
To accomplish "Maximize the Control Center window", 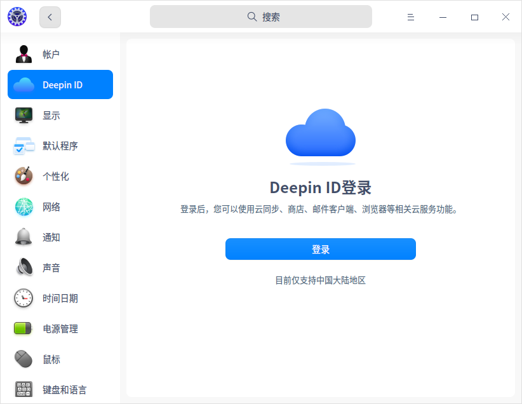I will [475, 17].
